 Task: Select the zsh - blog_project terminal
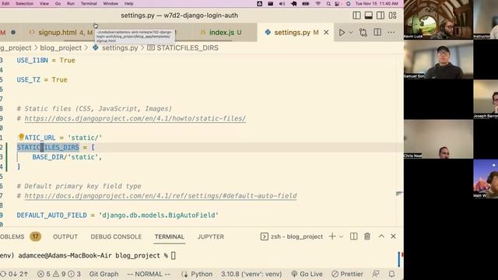coord(292,236)
